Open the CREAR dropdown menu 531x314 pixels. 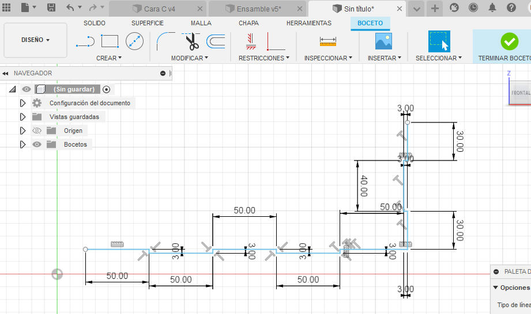[x=109, y=58]
